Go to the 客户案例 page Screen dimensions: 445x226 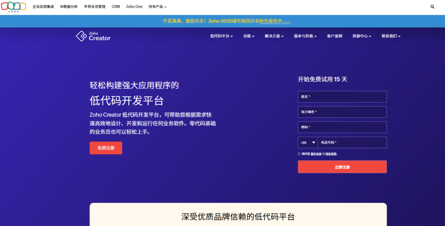[x=334, y=36]
